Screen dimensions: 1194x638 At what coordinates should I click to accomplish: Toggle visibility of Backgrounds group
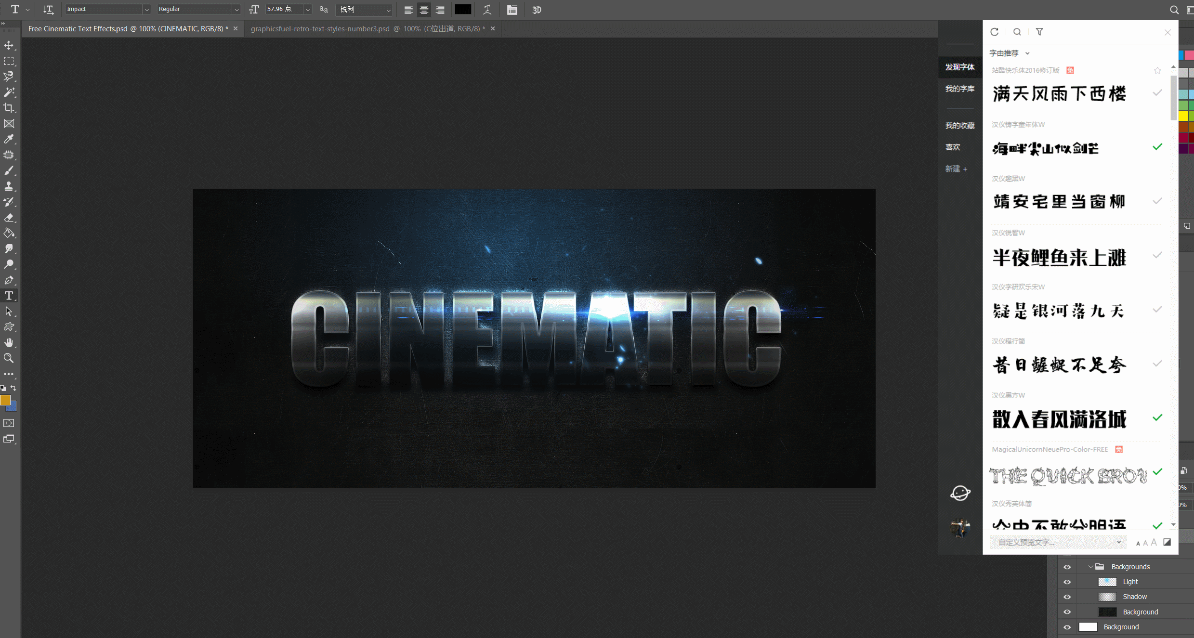tap(1067, 567)
